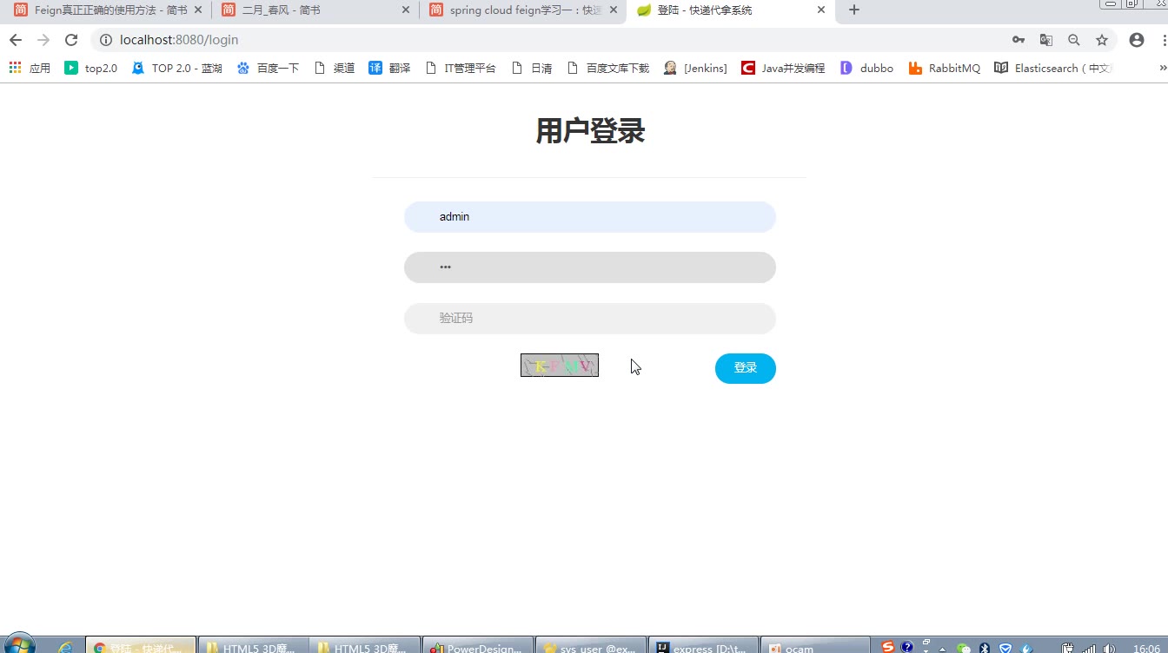Launch Internet Explorer from the taskbar
Screen dimensions: 1168x653
pos(64,647)
